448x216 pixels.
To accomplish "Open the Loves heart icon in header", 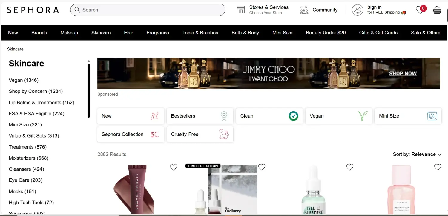I will tap(420, 10).
